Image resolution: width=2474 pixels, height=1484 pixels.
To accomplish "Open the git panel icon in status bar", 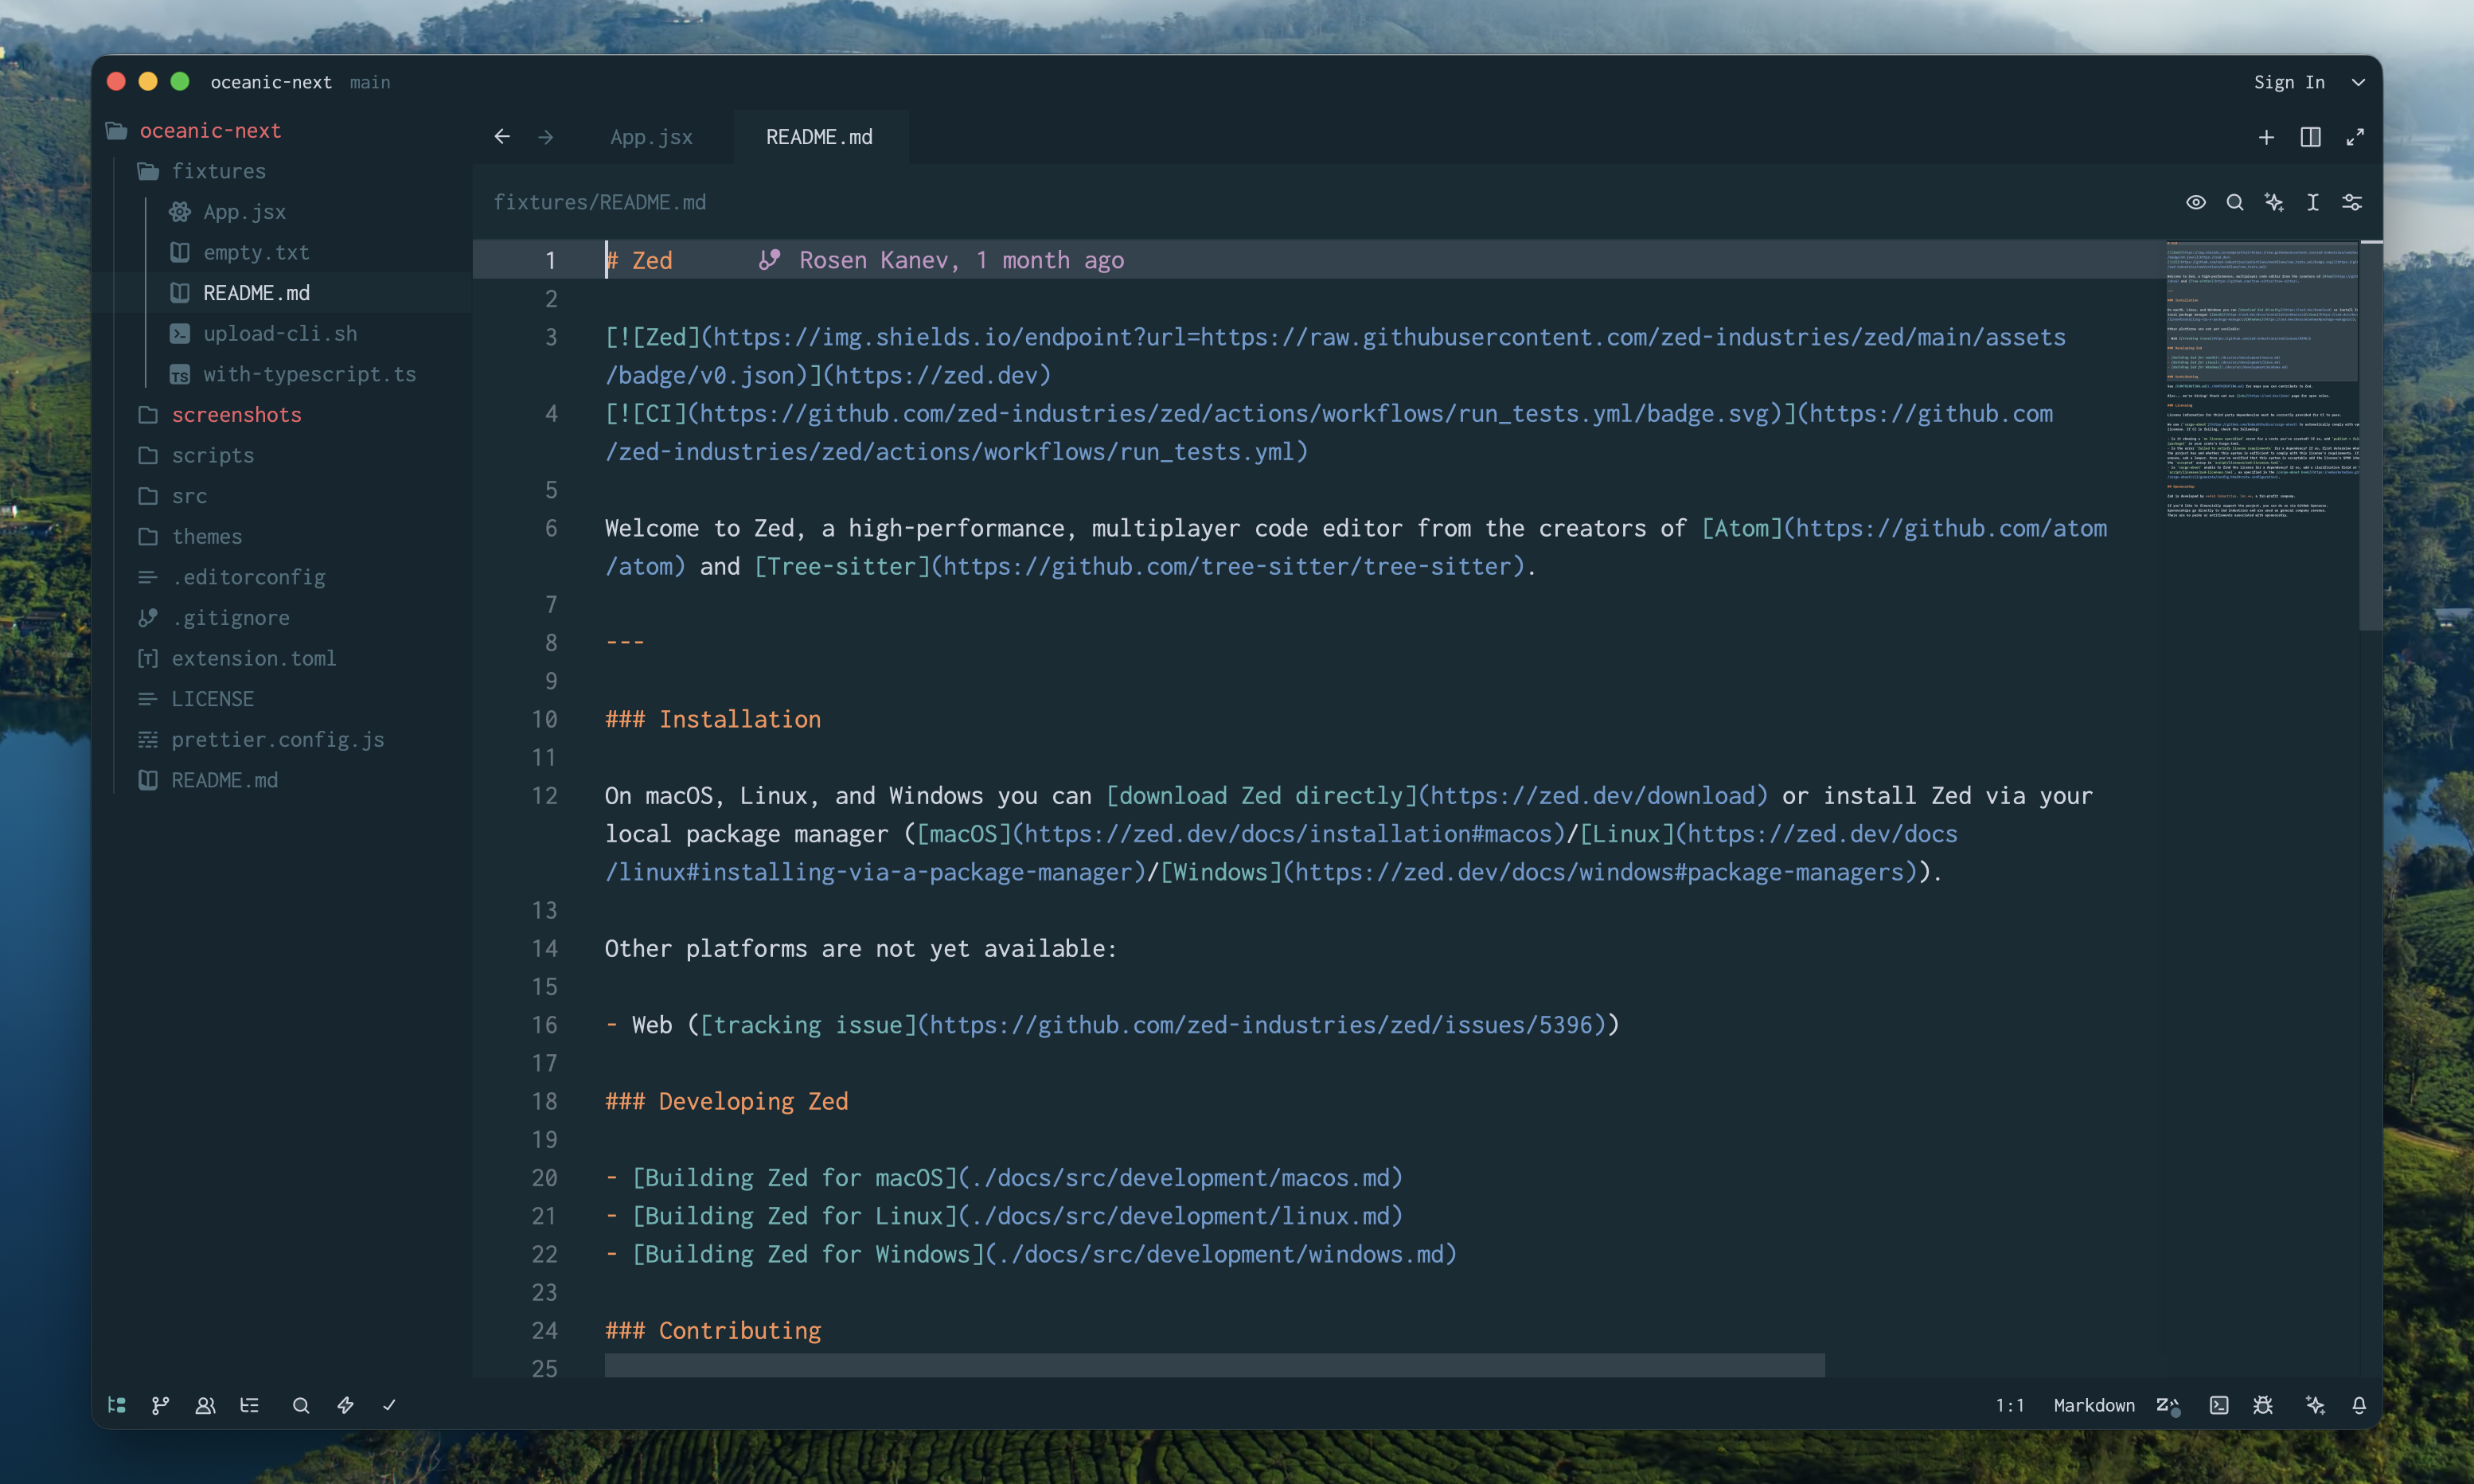I will [x=160, y=1405].
